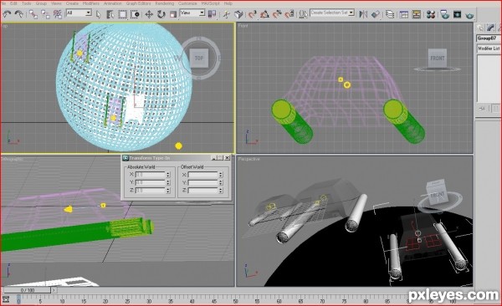This screenshot has height=306, width=502.
Task: Open the Material Editor
Action: pyautogui.click(x=431, y=14)
